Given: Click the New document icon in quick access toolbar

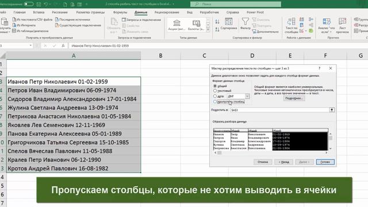Looking at the screenshot, I should [66, 4].
